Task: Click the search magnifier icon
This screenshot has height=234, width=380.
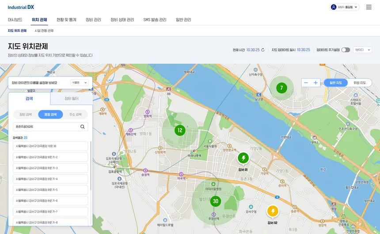Action: tap(82, 127)
